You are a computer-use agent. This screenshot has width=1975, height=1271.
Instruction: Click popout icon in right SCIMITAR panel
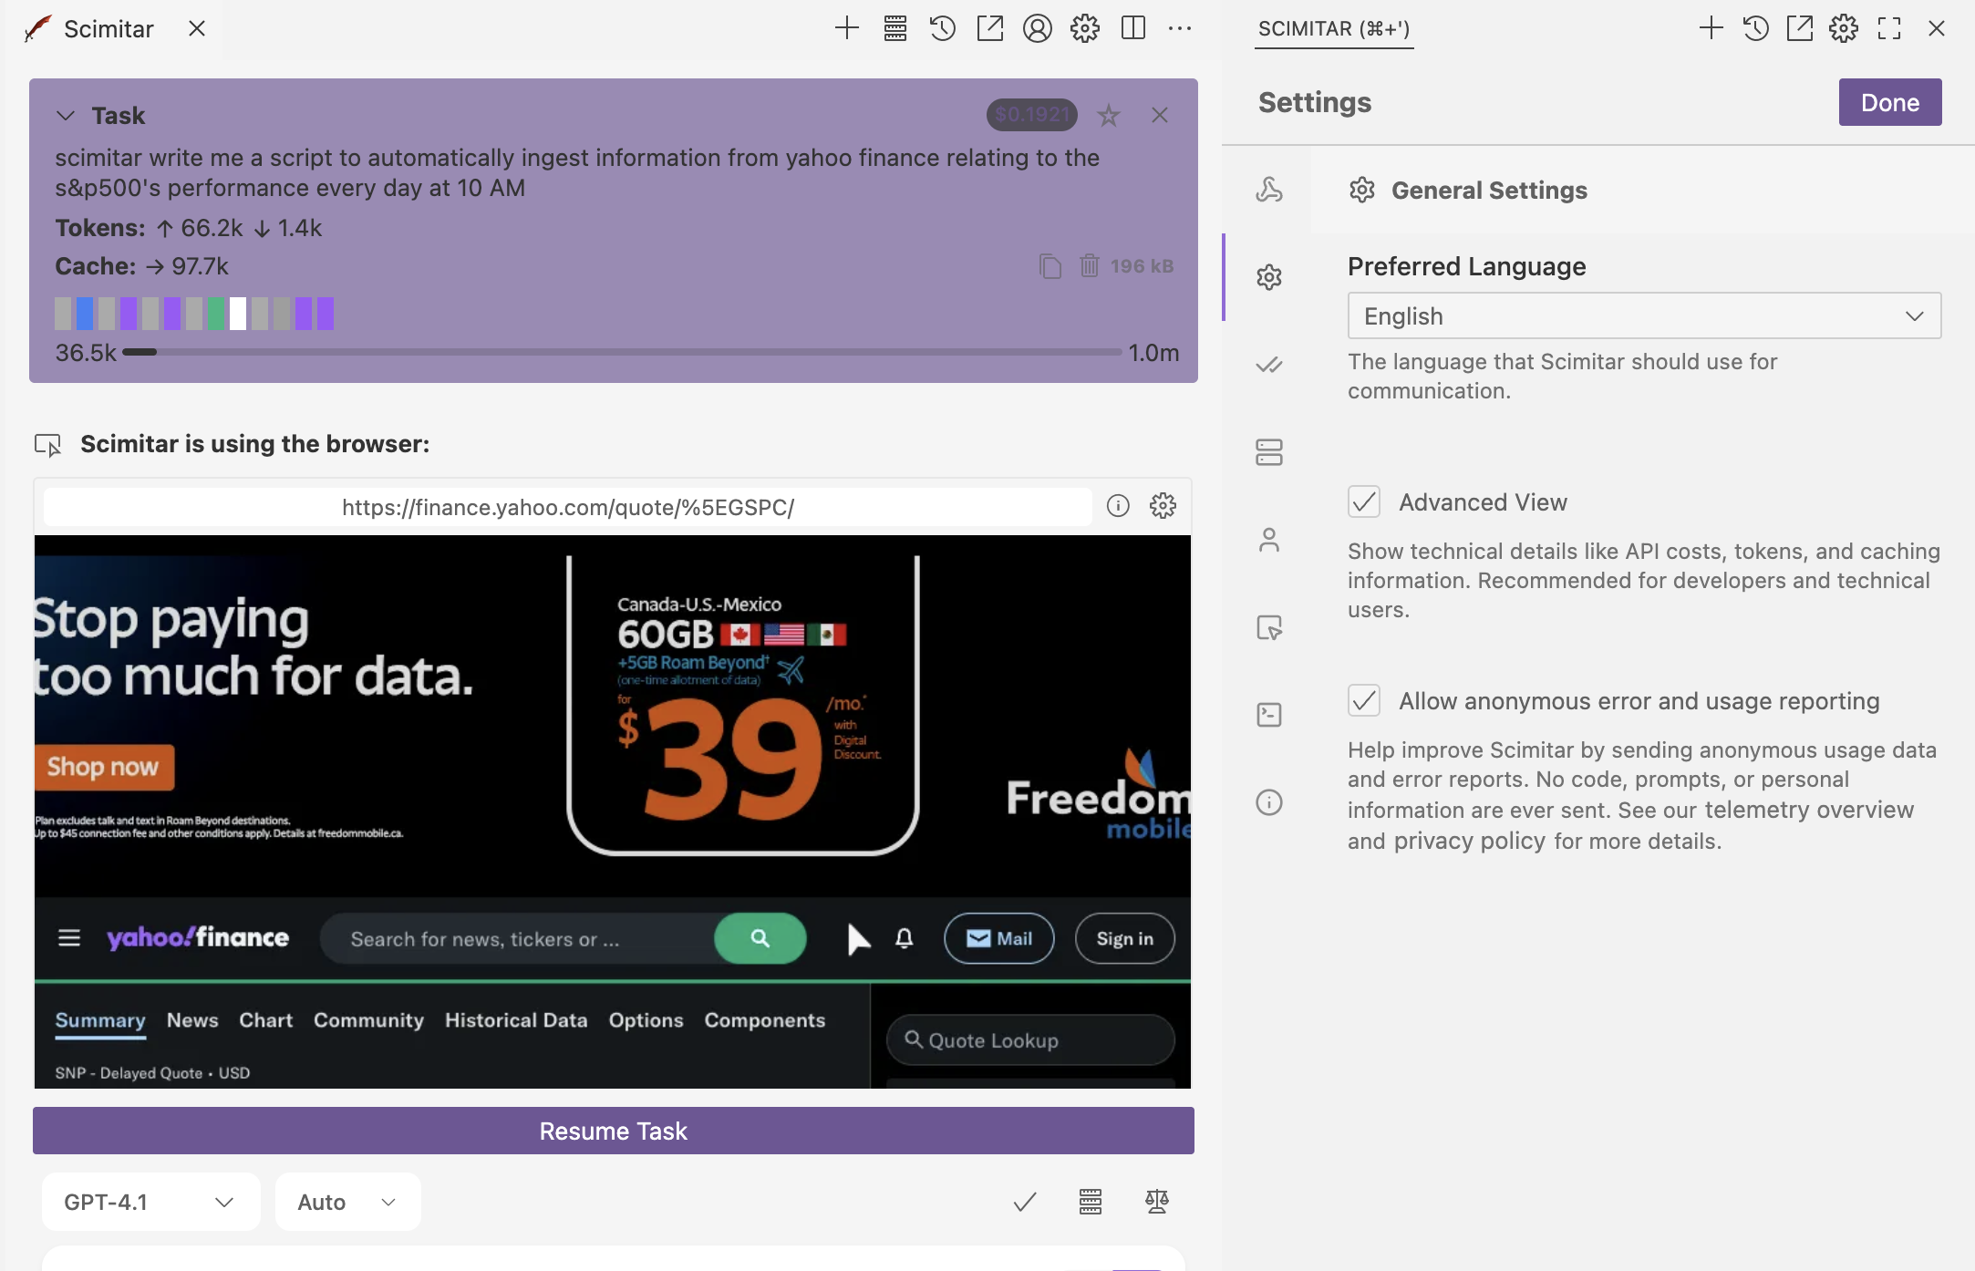(1799, 28)
